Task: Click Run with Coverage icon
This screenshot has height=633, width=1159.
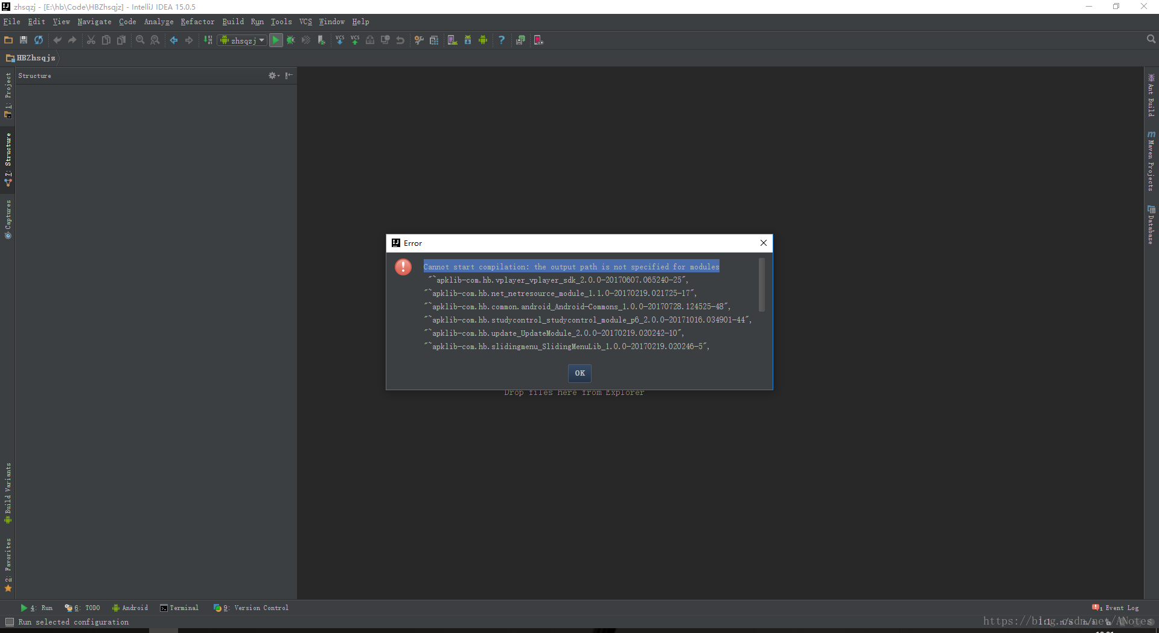Action: [306, 40]
